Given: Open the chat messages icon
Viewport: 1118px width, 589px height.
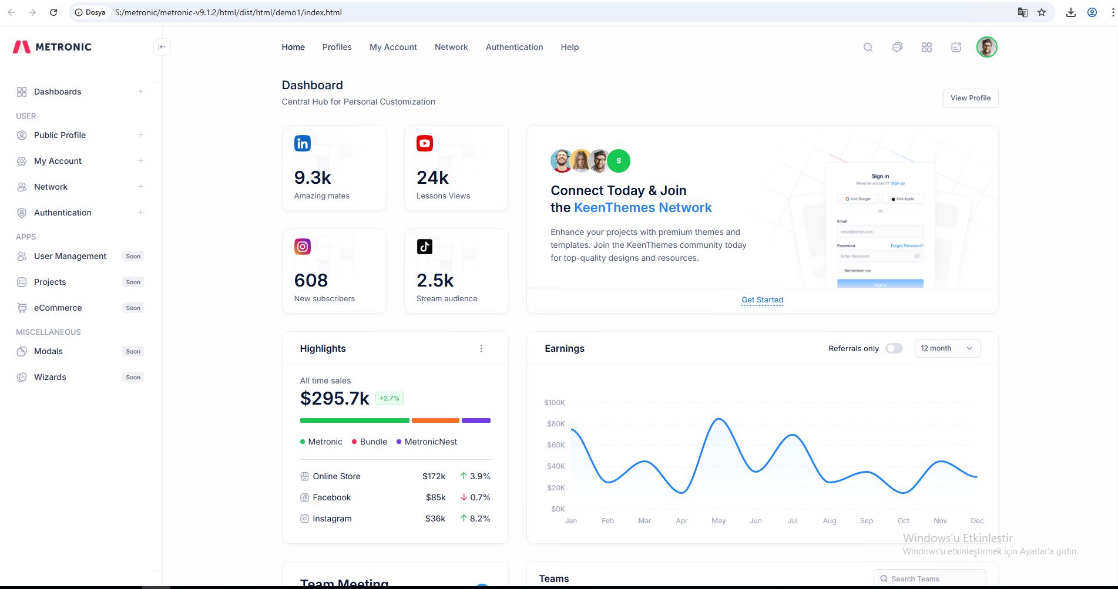Looking at the screenshot, I should [x=897, y=48].
